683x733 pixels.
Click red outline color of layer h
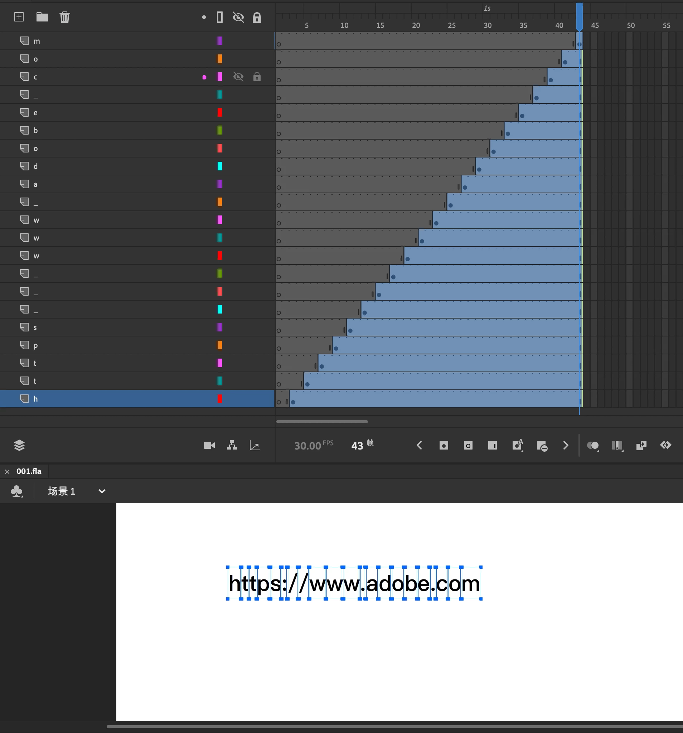[x=220, y=399]
